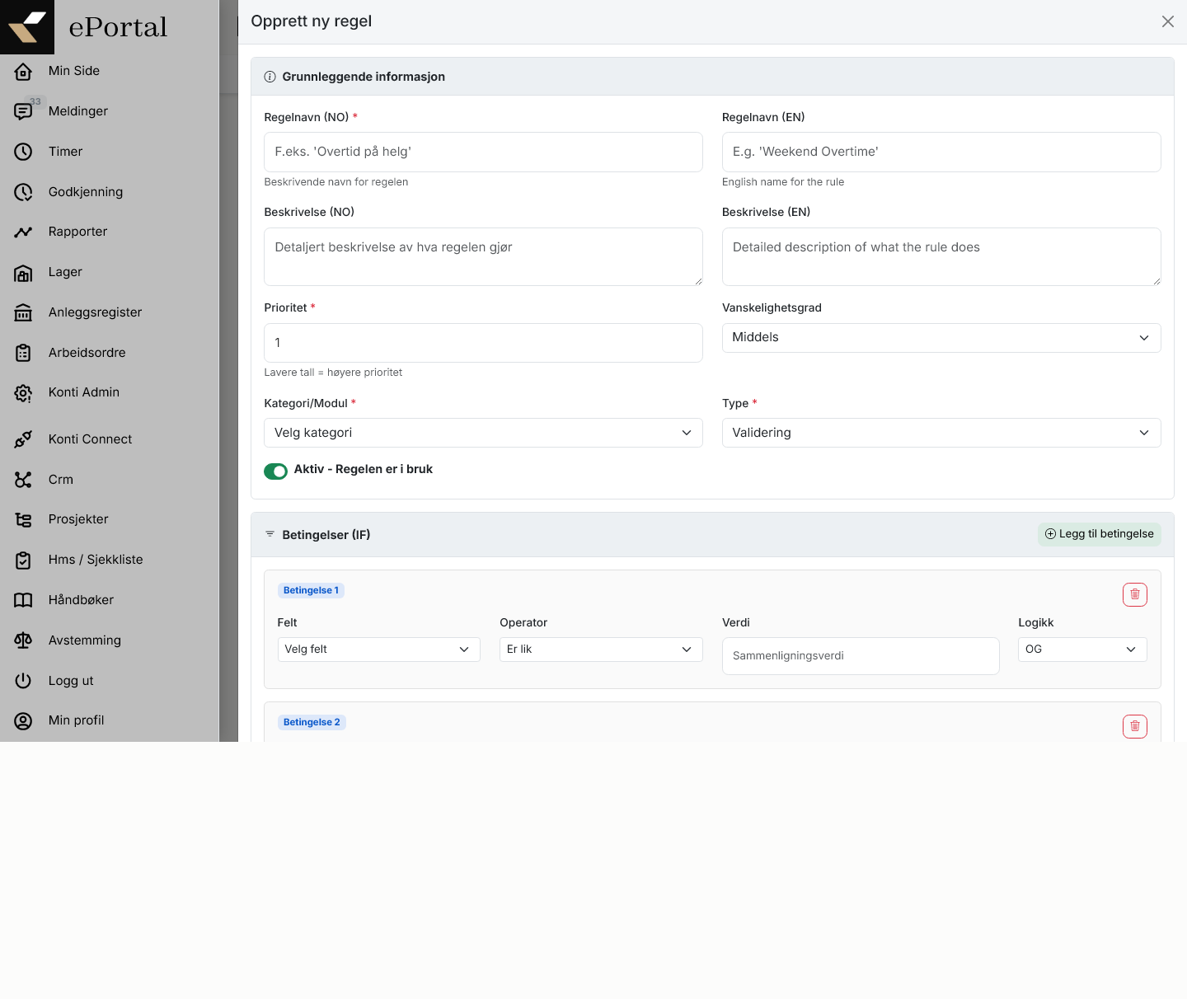Screen dimensions: 1187x999
Task: Click the Konti Admin gear icon
Action: (x=23, y=393)
